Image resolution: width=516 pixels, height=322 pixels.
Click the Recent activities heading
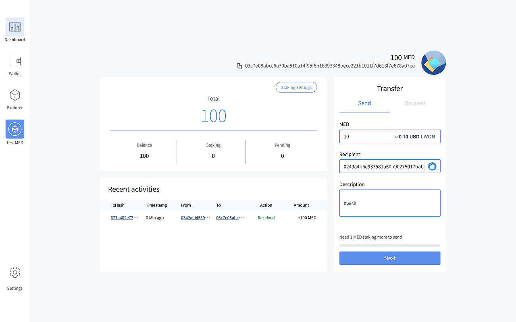134,189
